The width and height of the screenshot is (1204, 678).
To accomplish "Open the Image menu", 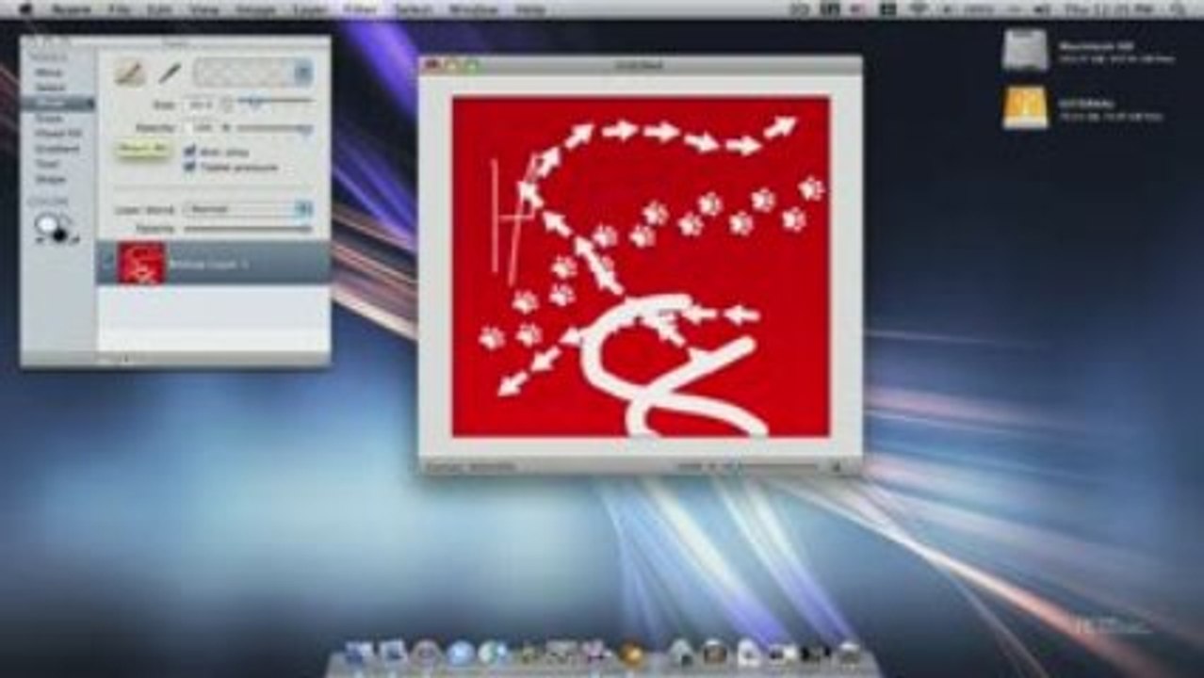I will coord(254,9).
